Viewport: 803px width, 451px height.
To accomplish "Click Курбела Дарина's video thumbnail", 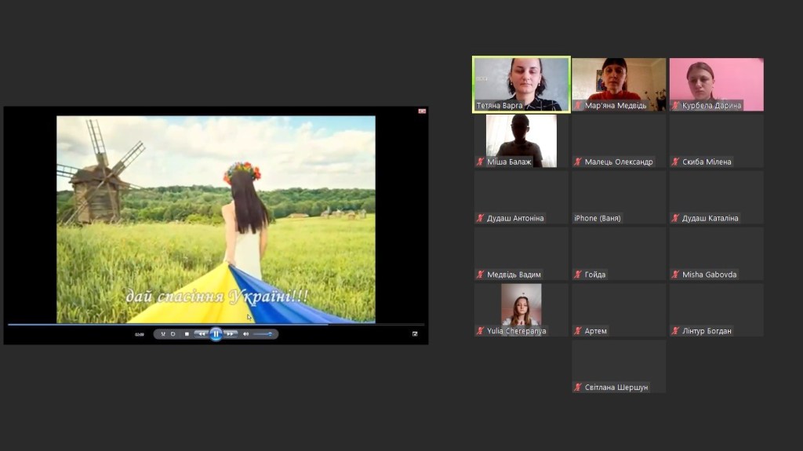I will 716,84.
